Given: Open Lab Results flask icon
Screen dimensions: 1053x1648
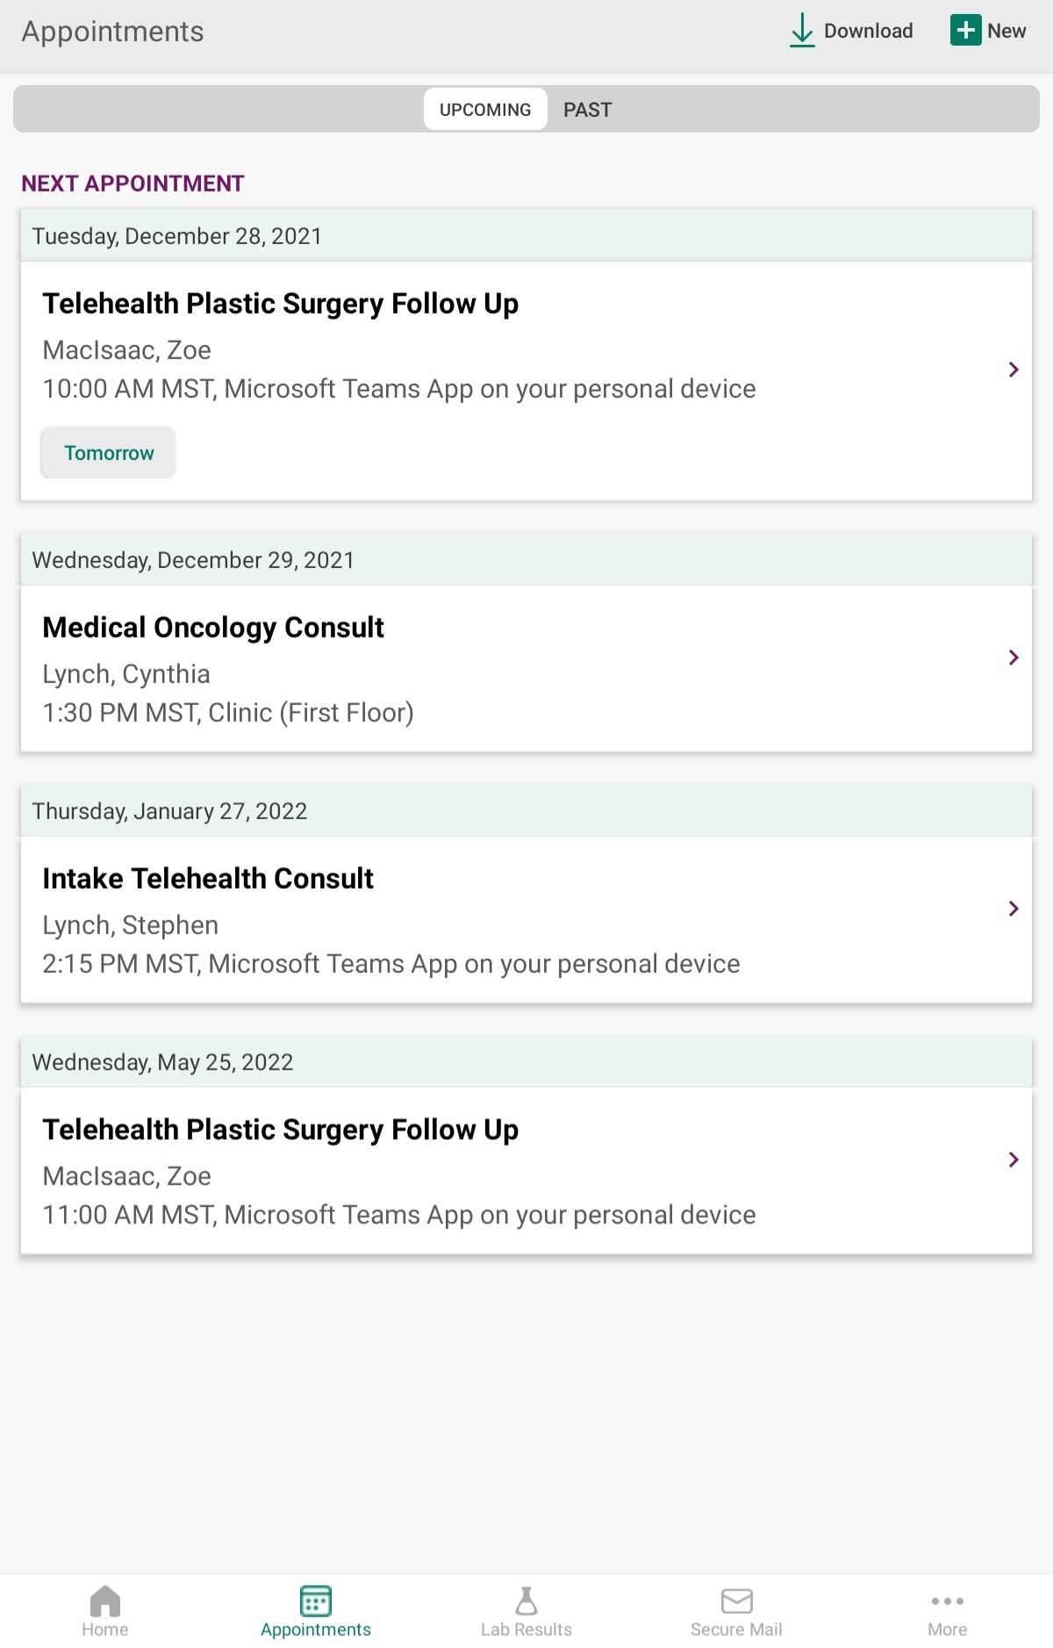Looking at the screenshot, I should 526,1601.
